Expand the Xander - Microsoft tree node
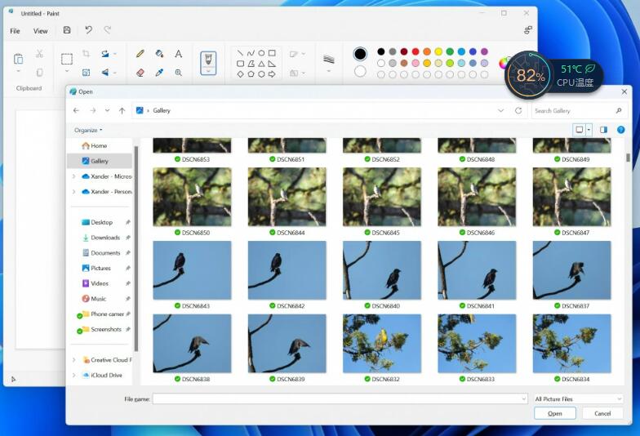The width and height of the screenshot is (640, 436). (x=73, y=176)
